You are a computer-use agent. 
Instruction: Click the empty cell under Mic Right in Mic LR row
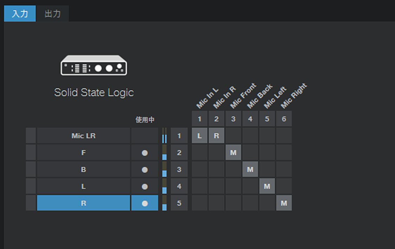coord(284,136)
